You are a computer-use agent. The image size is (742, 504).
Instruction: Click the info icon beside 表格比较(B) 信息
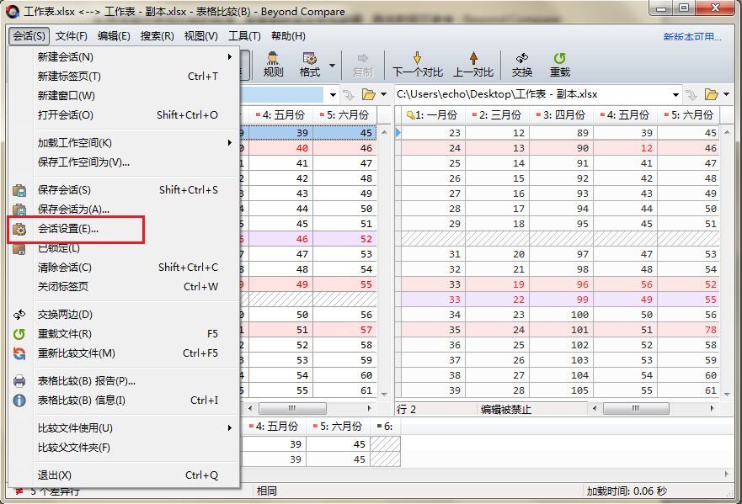click(x=19, y=400)
